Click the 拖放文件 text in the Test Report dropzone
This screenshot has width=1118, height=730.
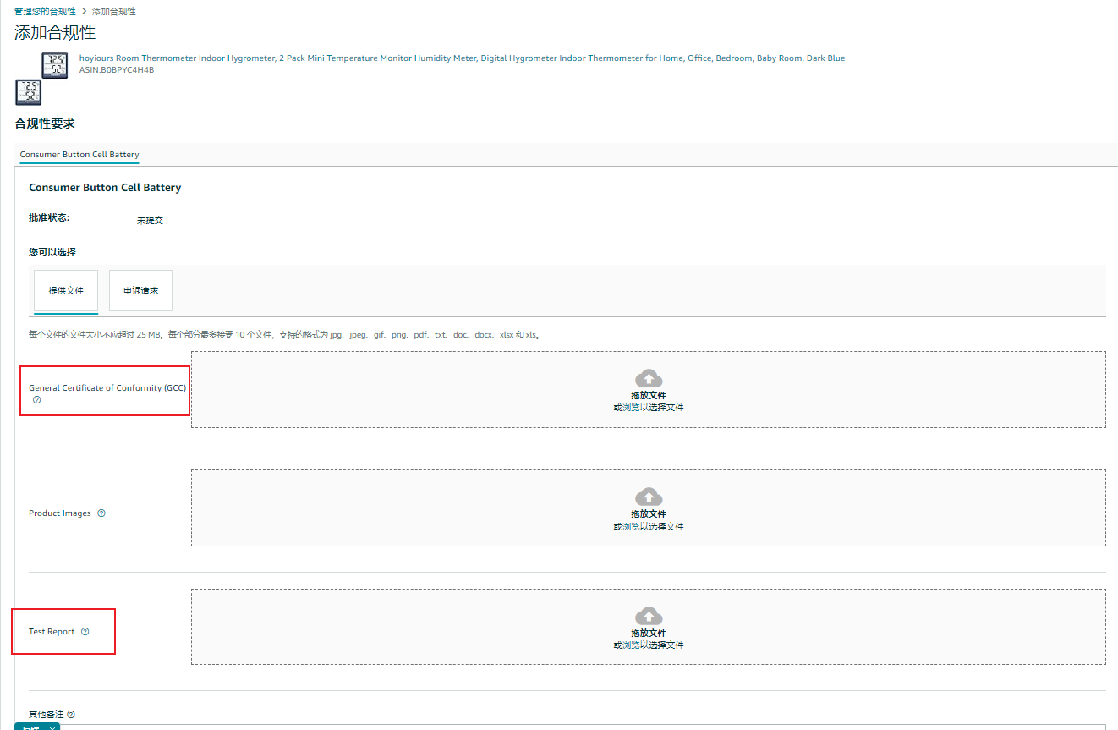[x=648, y=633]
